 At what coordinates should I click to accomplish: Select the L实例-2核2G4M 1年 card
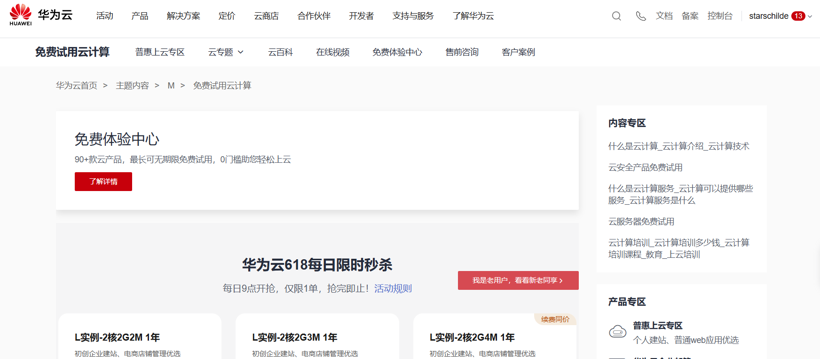(495, 337)
